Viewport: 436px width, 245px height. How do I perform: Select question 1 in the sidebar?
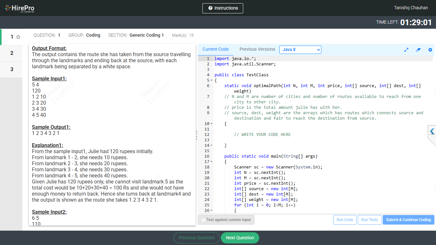(11, 37)
